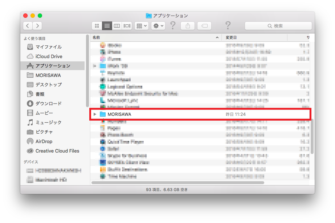Click the question mark beside the search field
335x223 pixels.
[228, 26]
